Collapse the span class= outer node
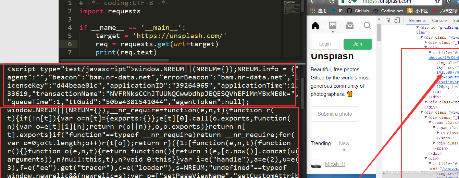The height and width of the screenshot is (178, 459). [x=430, y=122]
